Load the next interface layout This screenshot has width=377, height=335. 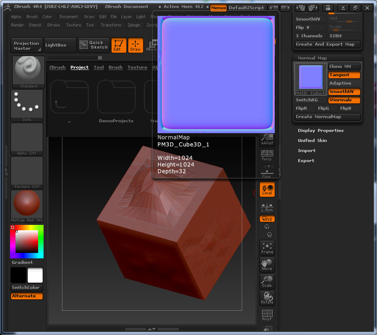pos(313,8)
